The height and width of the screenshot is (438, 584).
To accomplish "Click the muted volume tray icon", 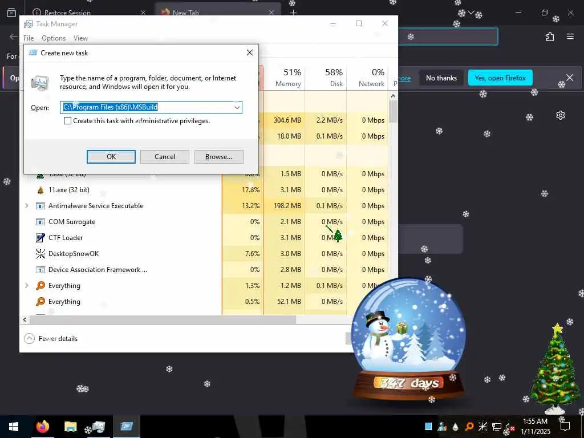I will (x=509, y=427).
